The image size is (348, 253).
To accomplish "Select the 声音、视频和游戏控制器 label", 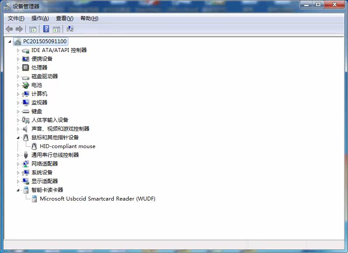I will [60, 129].
